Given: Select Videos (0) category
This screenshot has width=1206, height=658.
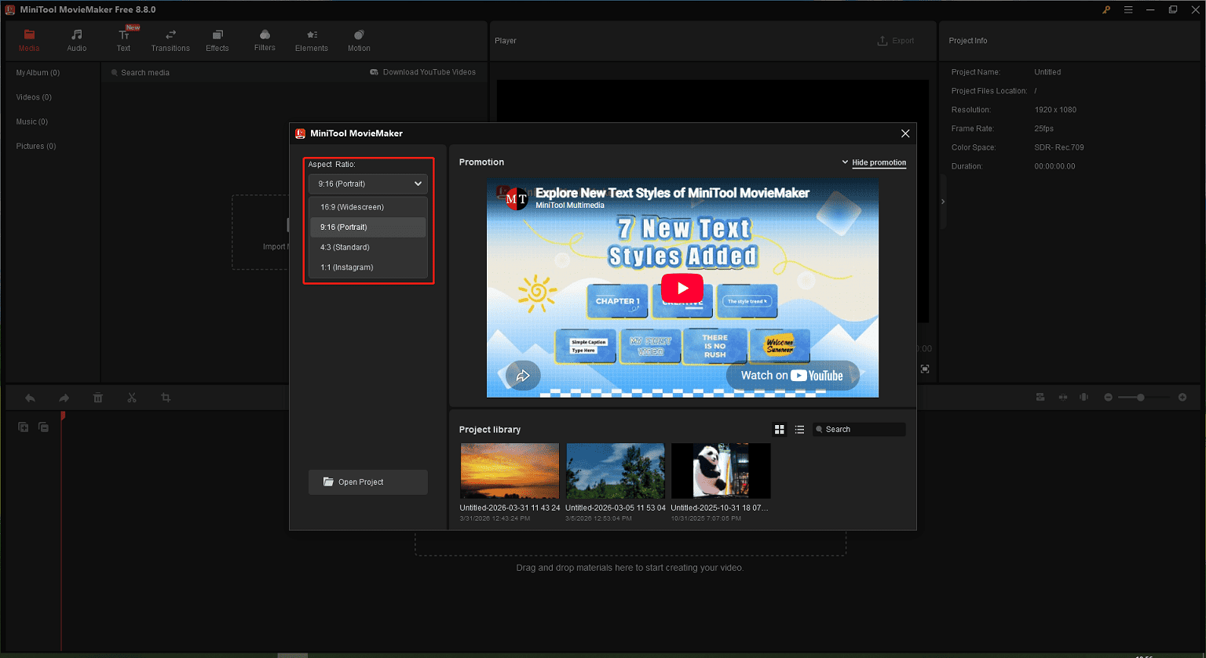Looking at the screenshot, I should point(34,97).
